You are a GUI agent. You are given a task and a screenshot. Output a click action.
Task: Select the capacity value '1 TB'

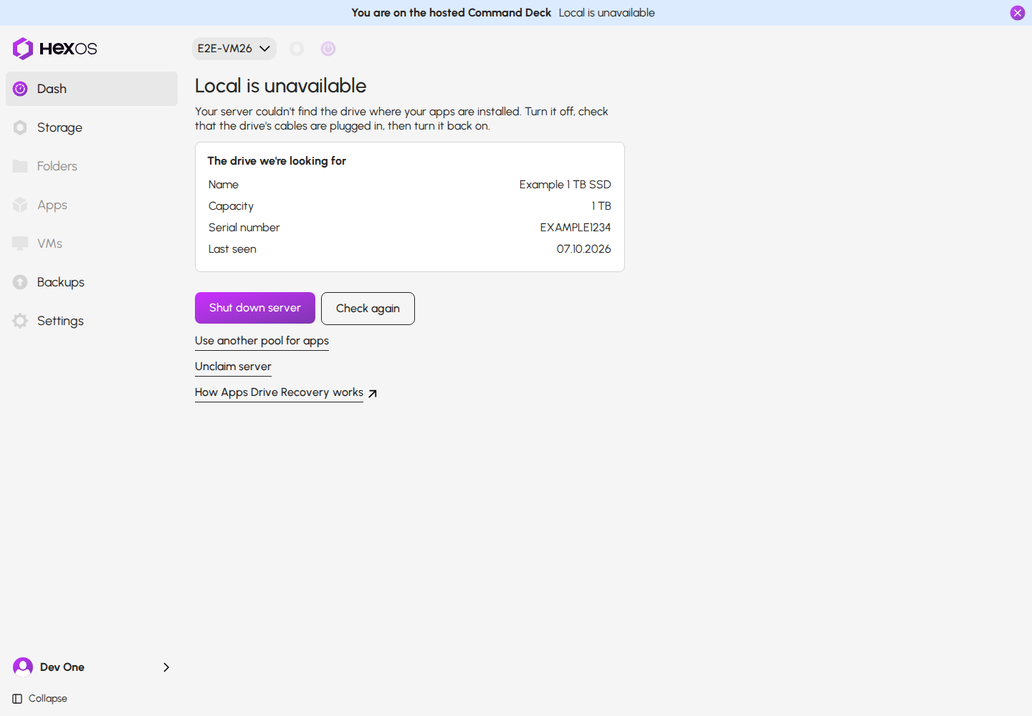(x=601, y=206)
